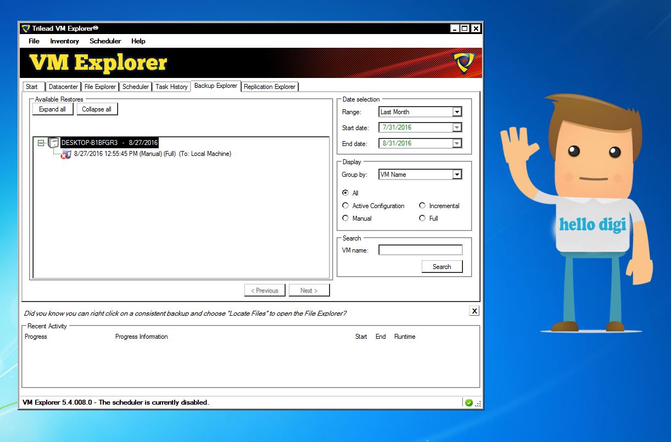671x442 pixels.
Task: Switch to the Start tab
Action: click(x=32, y=87)
